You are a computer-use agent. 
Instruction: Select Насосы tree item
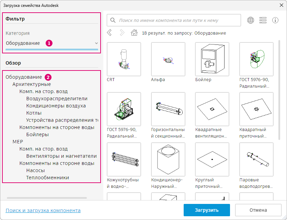(x=35, y=171)
